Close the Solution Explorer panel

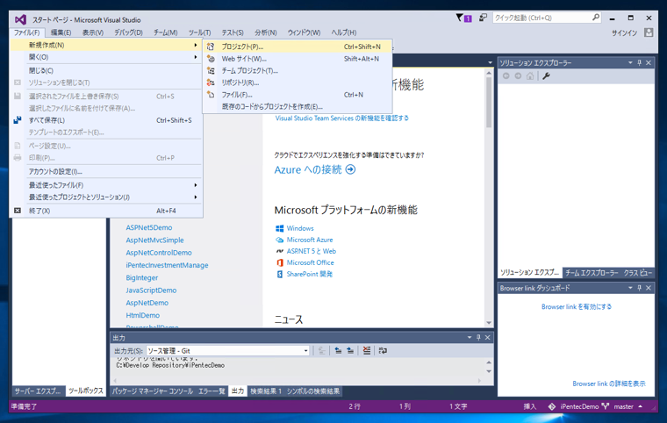coord(649,63)
